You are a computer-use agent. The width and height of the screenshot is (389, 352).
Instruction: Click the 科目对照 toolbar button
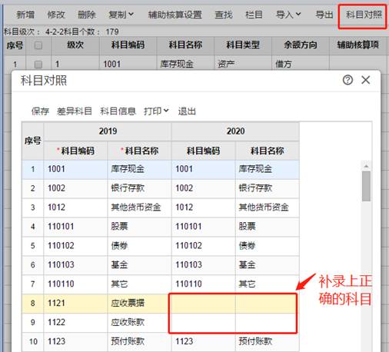click(x=364, y=15)
